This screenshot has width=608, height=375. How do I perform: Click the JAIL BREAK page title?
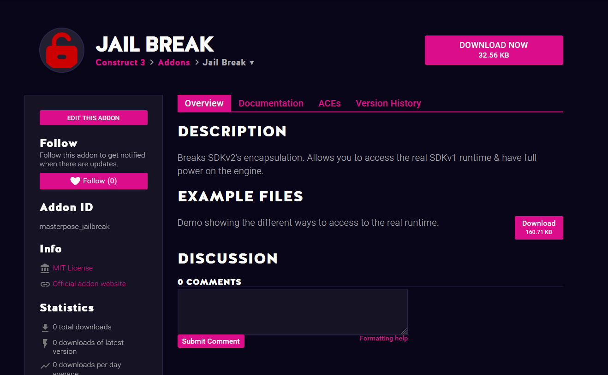[x=155, y=44]
